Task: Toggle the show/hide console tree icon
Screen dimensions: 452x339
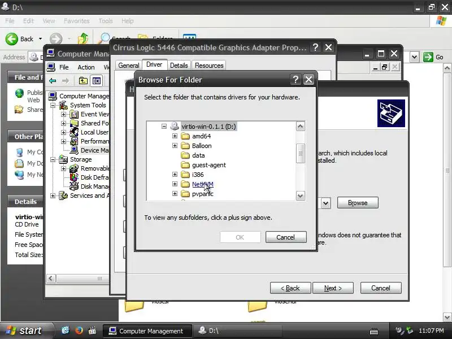Action: 96,81
